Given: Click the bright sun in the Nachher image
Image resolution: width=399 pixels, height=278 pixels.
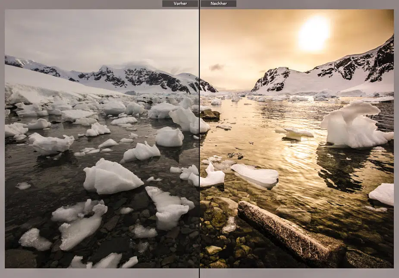Looking at the screenshot, I should [x=314, y=34].
